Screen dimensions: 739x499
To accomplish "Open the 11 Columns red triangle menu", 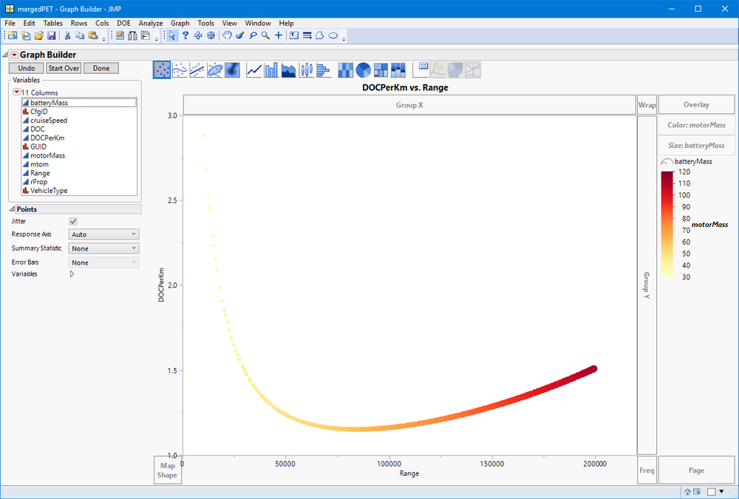I will (x=17, y=92).
